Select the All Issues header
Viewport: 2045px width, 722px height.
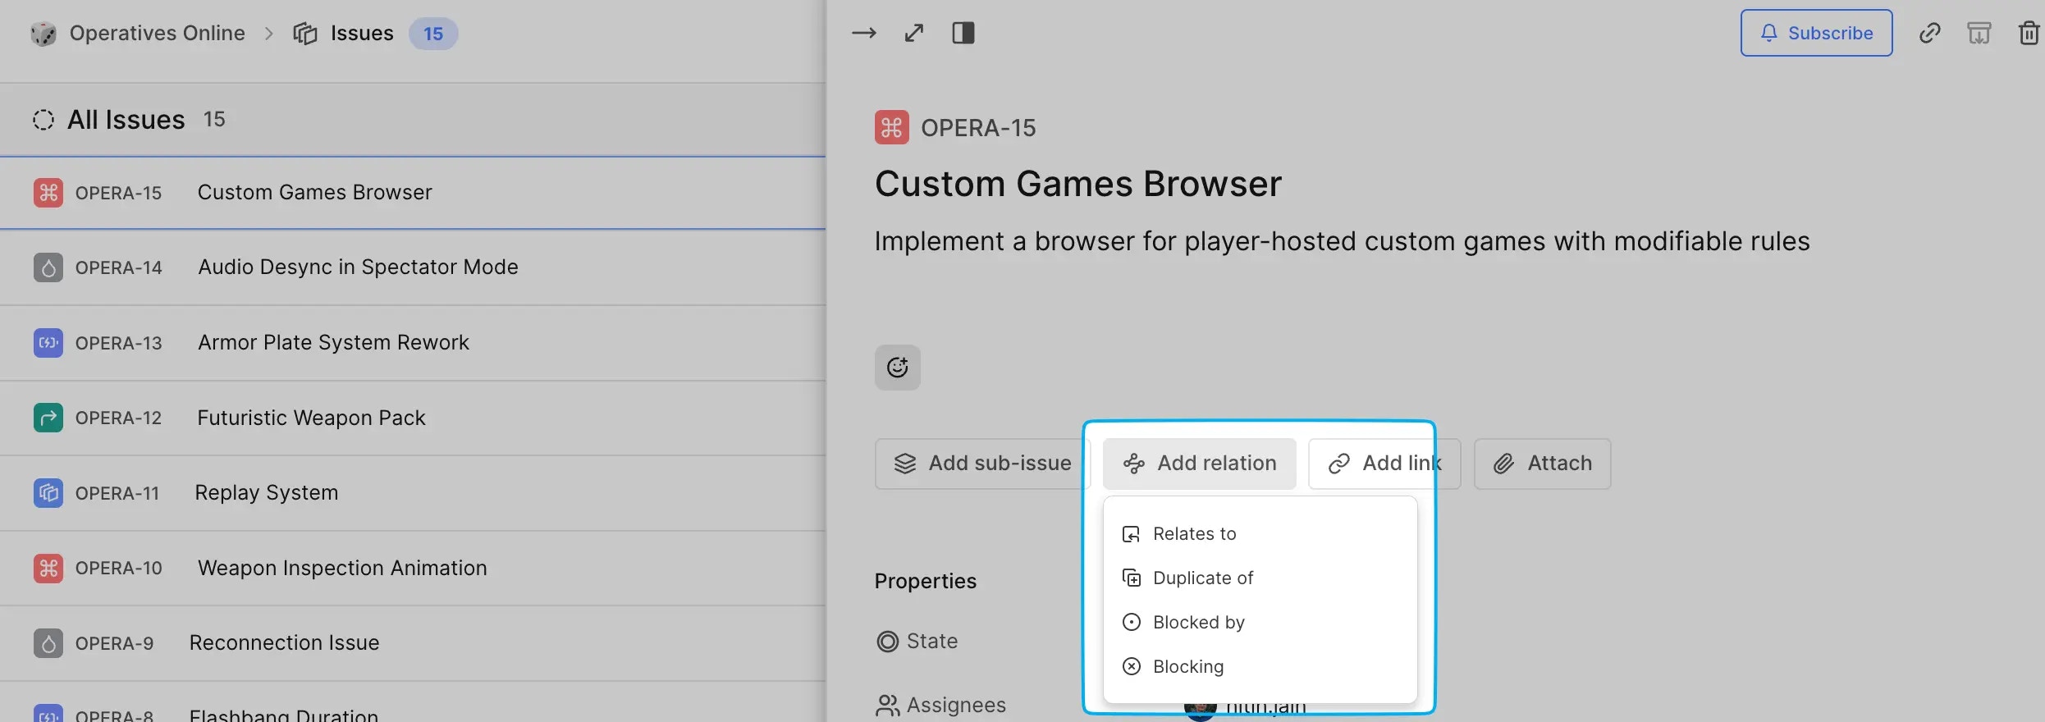coord(126,120)
